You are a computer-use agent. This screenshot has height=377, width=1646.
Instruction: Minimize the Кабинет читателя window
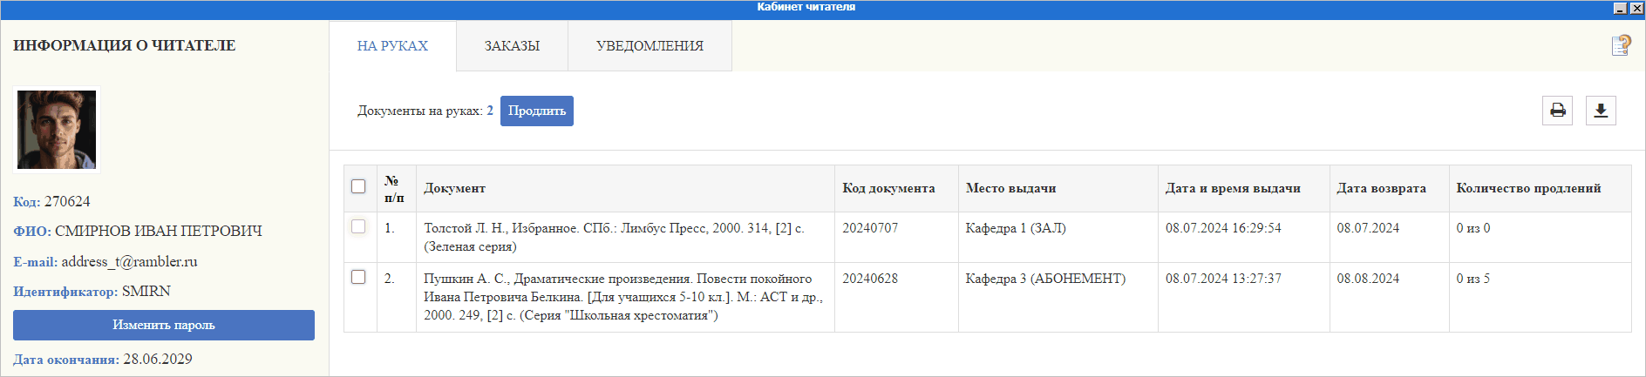(x=1620, y=8)
